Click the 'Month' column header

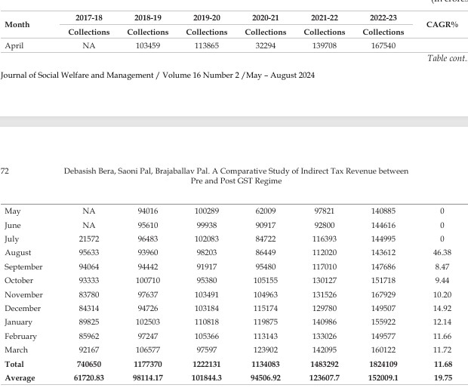(17, 24)
